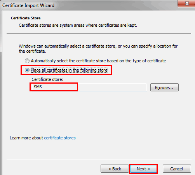Click inside the Certificate store text field
The height and width of the screenshot is (175, 195).
click(x=89, y=87)
